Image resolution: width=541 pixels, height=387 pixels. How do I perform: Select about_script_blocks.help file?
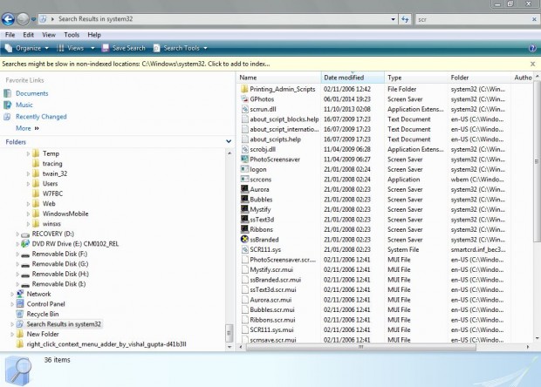284,119
